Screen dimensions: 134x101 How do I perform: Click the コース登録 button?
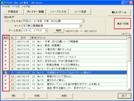point(80,12)
